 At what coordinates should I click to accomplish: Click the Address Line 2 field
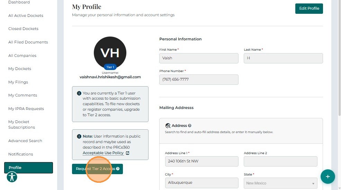tap(280, 161)
